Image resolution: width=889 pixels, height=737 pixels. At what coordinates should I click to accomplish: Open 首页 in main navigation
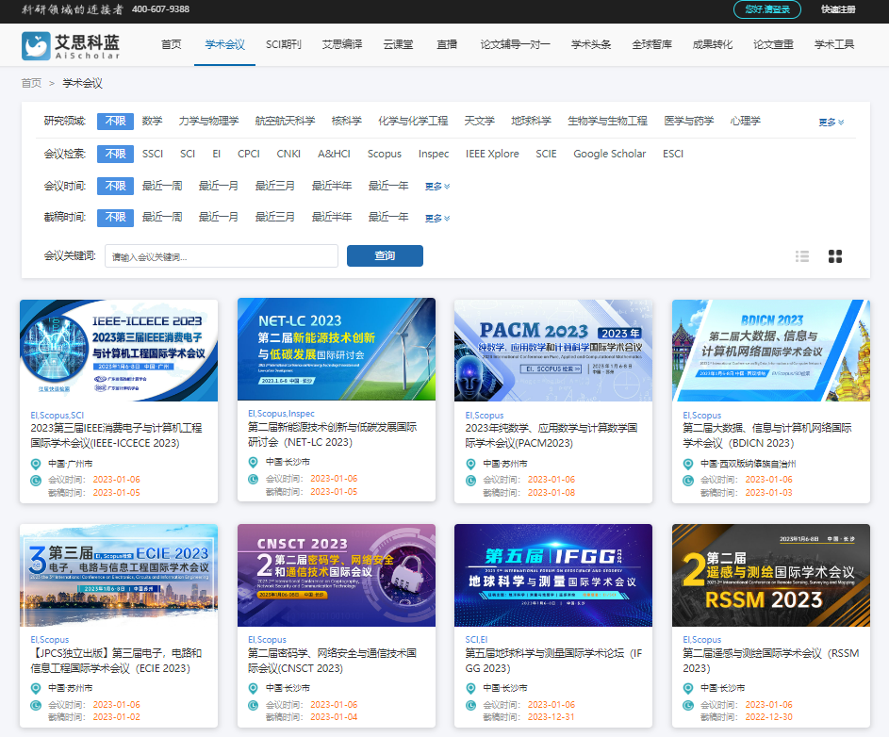coord(172,44)
